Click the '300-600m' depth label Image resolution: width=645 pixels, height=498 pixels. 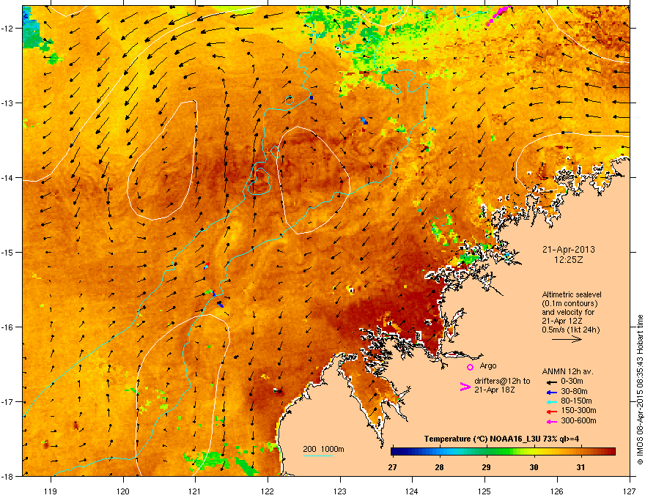(x=578, y=420)
